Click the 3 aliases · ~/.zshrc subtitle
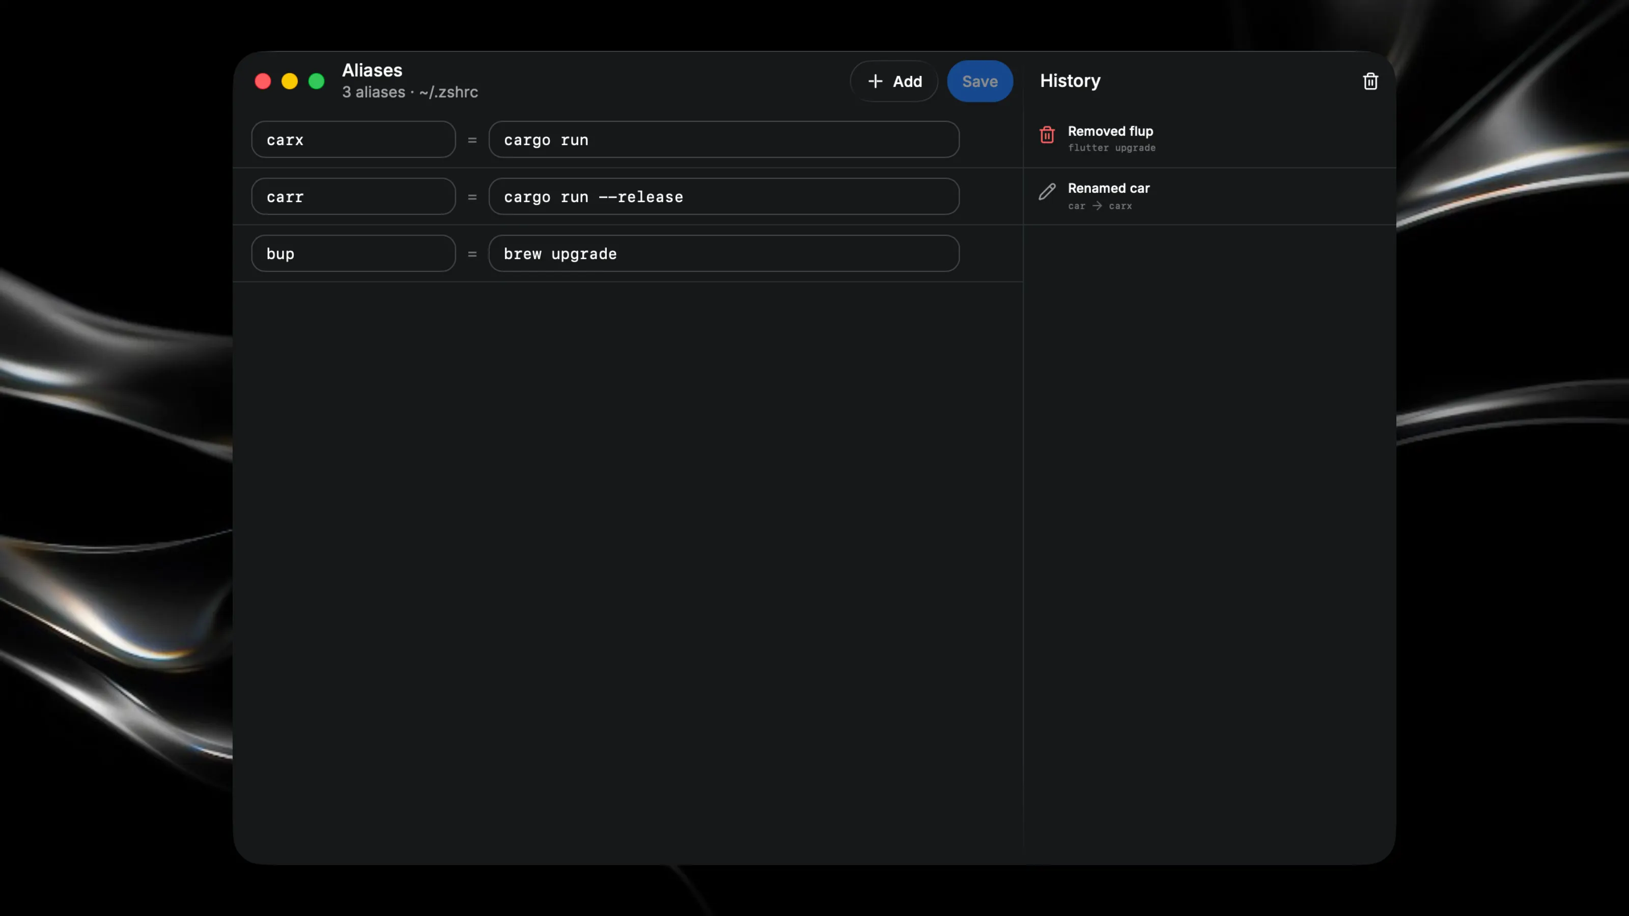Screen dimensions: 1629x916 point(410,92)
